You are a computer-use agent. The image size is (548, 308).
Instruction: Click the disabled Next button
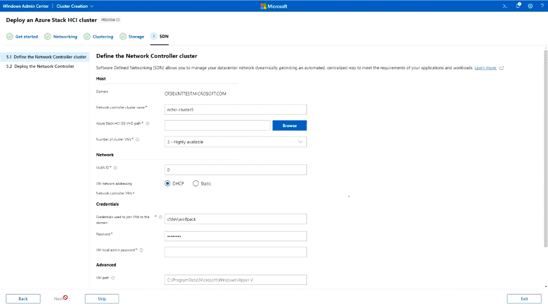(x=58, y=298)
